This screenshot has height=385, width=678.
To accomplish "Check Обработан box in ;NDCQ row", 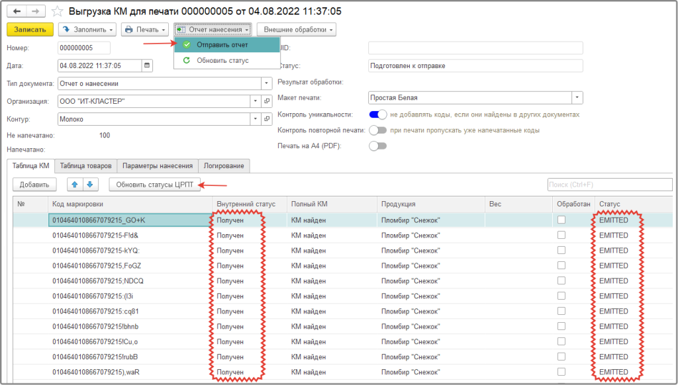I will coord(561,280).
